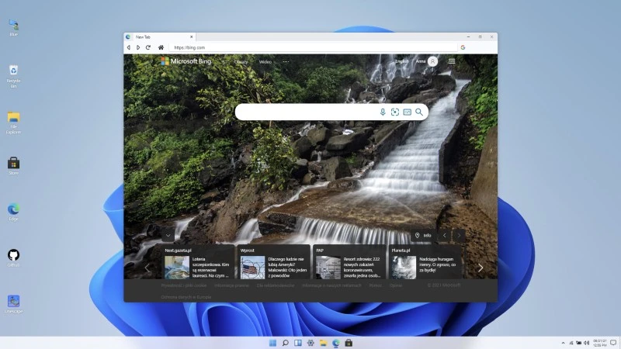Select the New Tab browser tab
Image resolution: width=621 pixels, height=349 pixels.
click(x=161, y=36)
